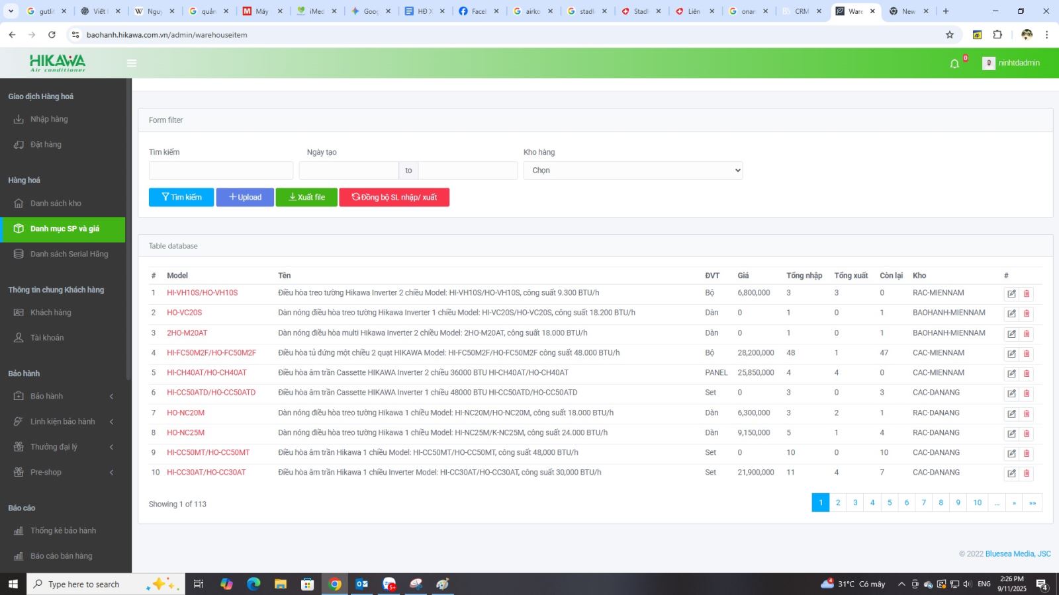The width and height of the screenshot is (1059, 595).
Task: Open Báo cáo bán hàng report
Action: coord(62,556)
